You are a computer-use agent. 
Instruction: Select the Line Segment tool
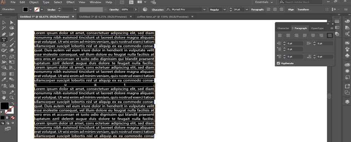(12, 40)
